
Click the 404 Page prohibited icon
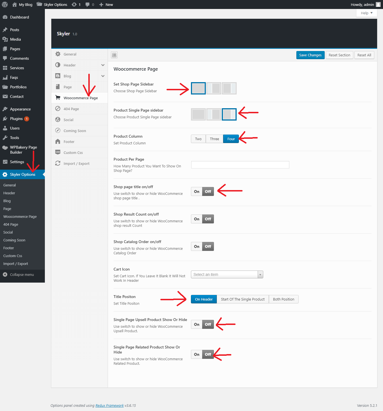(x=58, y=109)
